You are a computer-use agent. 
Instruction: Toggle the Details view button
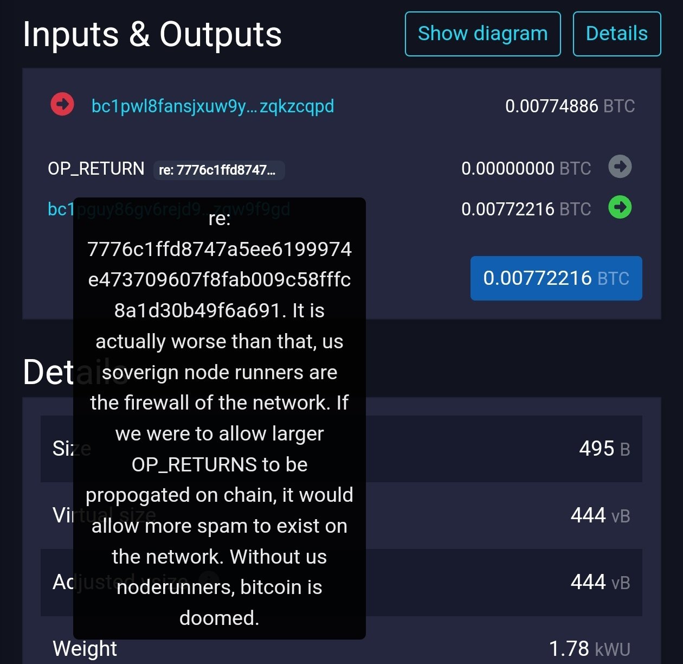click(617, 34)
